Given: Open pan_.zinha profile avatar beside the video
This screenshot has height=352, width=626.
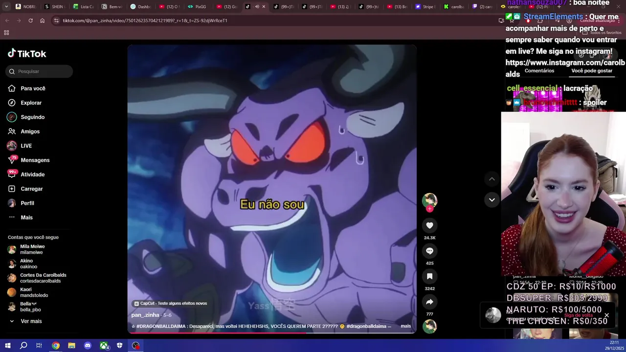Looking at the screenshot, I should click(x=429, y=200).
